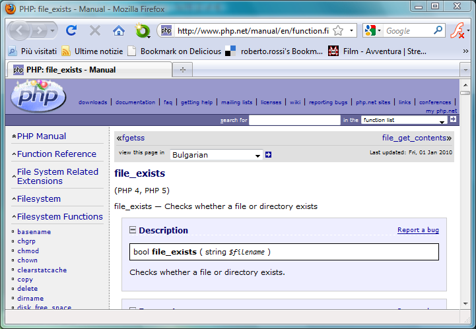Image resolution: width=476 pixels, height=329 pixels.
Task: Go to file_get_contents next page link
Action: (x=416, y=138)
